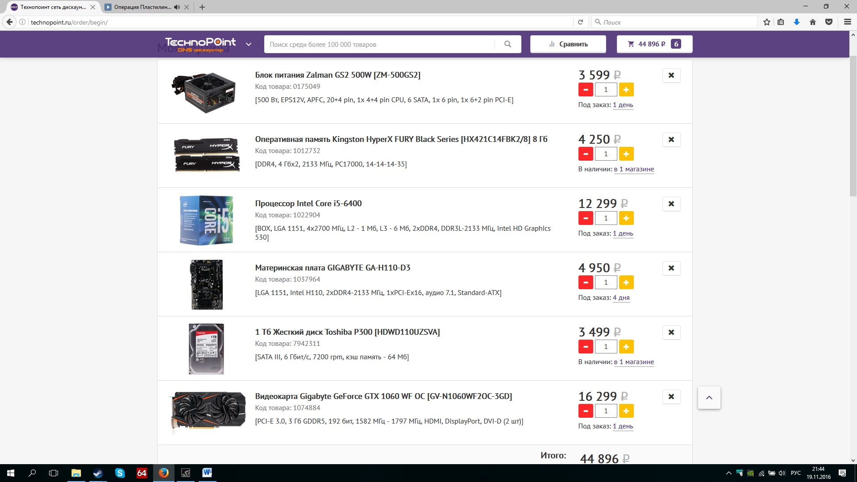Click quantity field of GTX 1060 video card

[606, 411]
